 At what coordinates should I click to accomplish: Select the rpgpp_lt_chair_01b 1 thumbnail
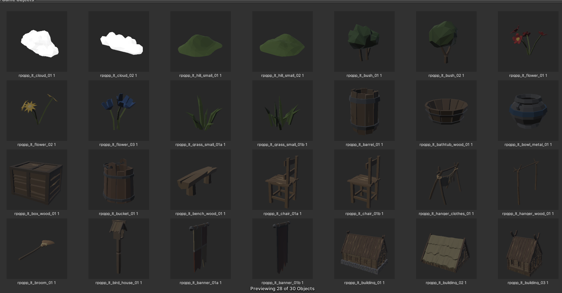(364, 180)
